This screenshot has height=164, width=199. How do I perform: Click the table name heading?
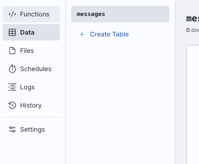coord(193,19)
